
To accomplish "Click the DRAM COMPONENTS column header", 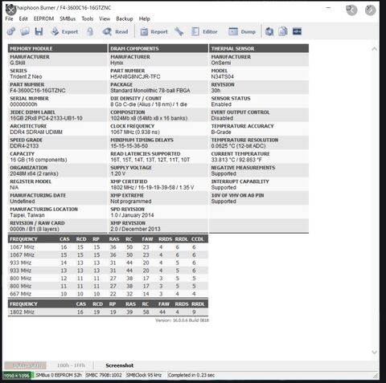I will (158, 48).
